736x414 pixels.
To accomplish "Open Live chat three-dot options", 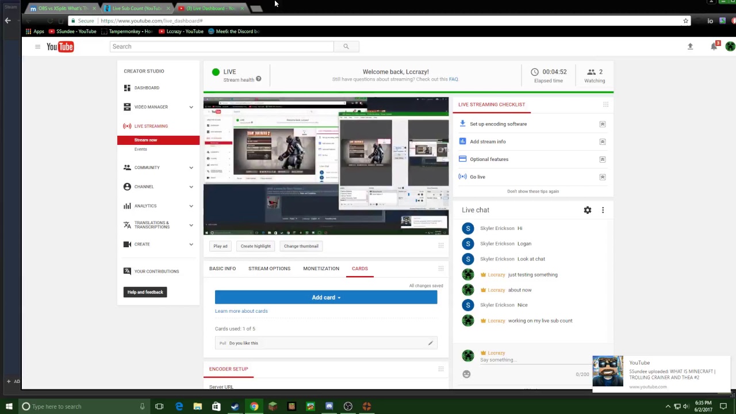I will [x=603, y=210].
